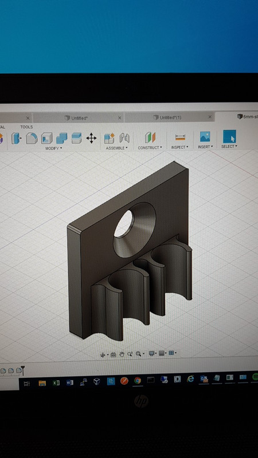
Task: Open Word from the taskbar
Action: (69, 382)
